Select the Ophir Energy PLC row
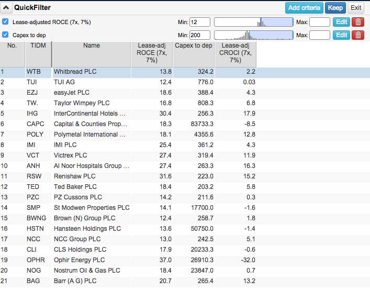The image size is (370, 292). click(x=185, y=260)
